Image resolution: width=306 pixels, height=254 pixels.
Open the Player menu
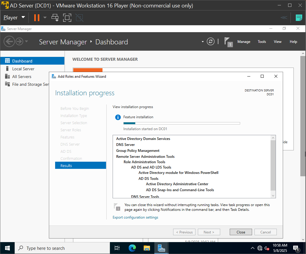pyautogui.click(x=10, y=18)
